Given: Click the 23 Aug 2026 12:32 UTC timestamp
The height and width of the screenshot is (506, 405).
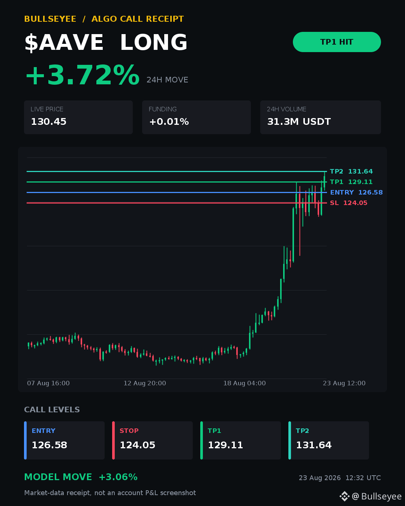Looking at the screenshot, I should point(340,478).
